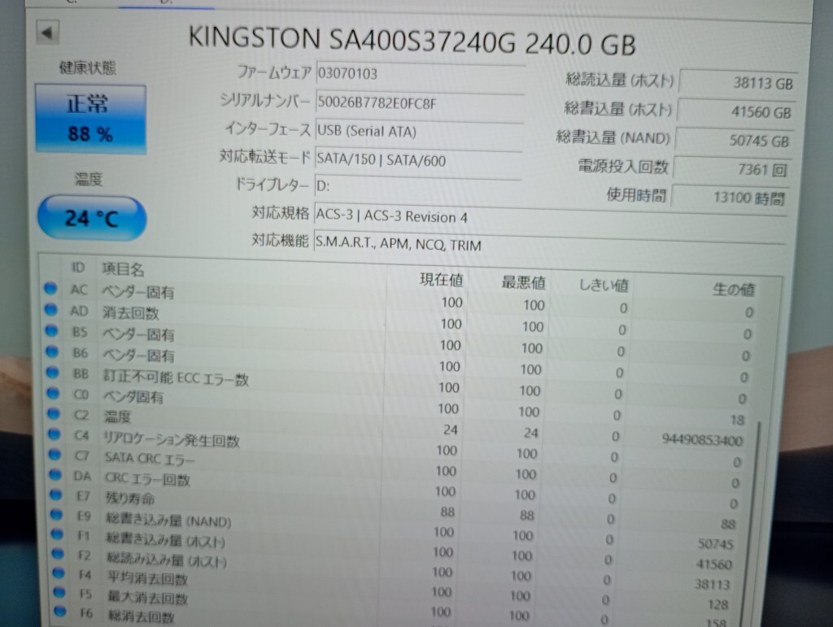Click the 健康状態 label

click(88, 67)
